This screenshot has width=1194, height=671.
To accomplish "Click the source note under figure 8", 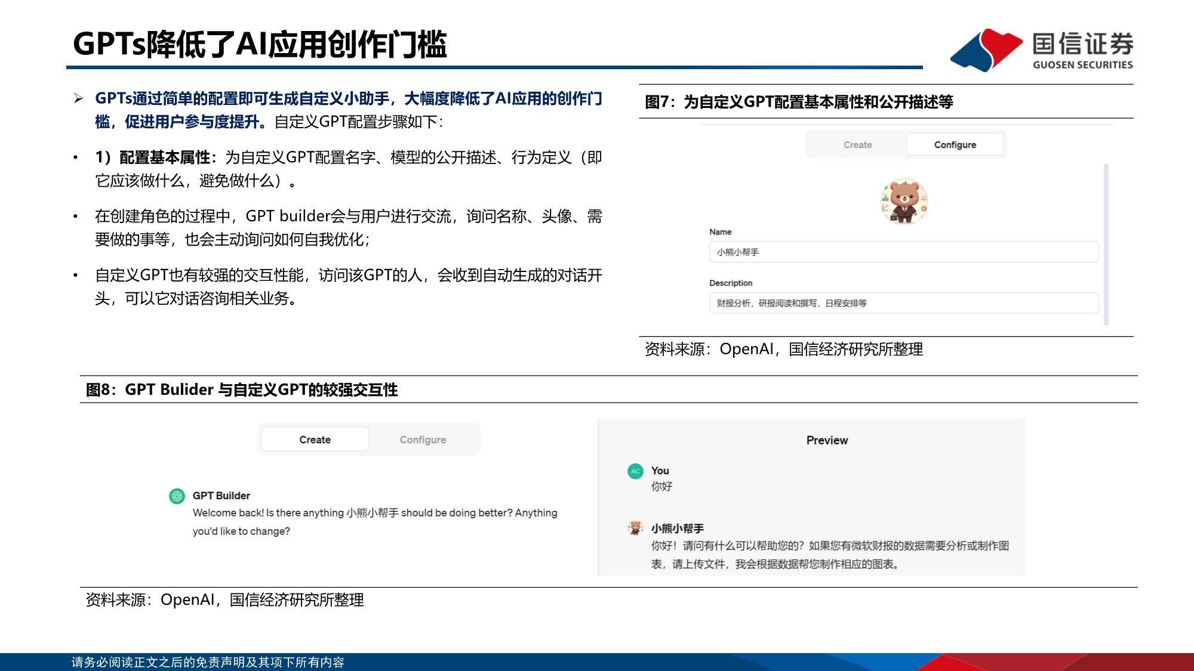I will point(225,600).
